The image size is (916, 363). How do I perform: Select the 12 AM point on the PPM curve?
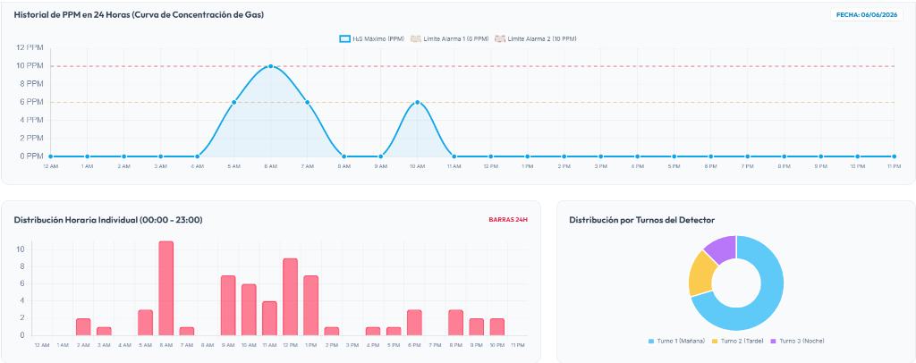click(51, 156)
